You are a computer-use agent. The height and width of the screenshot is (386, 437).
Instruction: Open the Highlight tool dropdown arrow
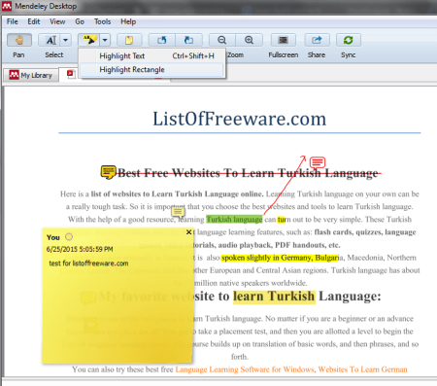tap(105, 40)
